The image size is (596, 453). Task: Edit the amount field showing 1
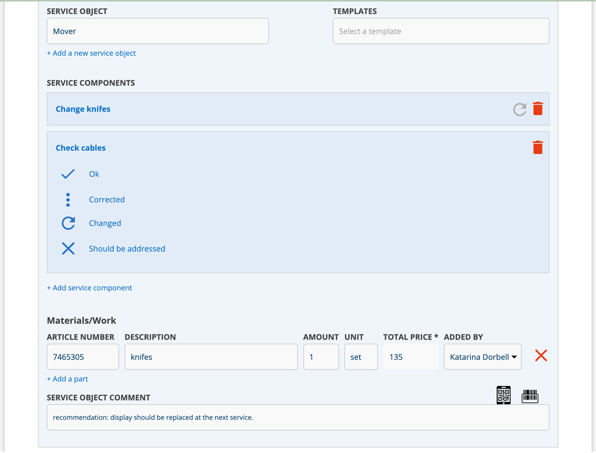point(321,357)
